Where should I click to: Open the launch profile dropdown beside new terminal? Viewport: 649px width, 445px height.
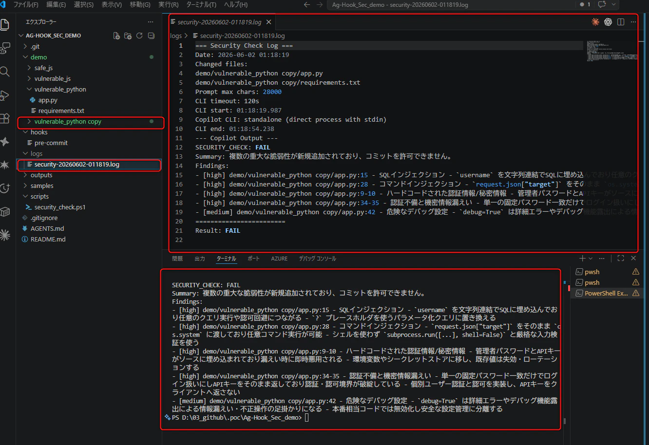[x=591, y=259]
